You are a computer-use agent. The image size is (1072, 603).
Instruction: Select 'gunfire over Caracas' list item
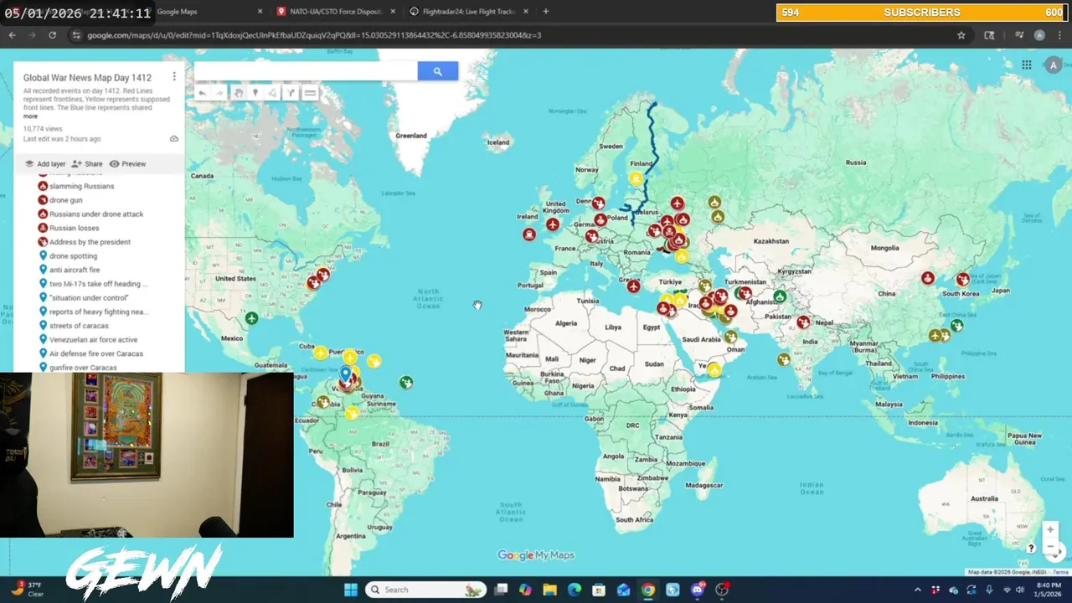click(83, 368)
